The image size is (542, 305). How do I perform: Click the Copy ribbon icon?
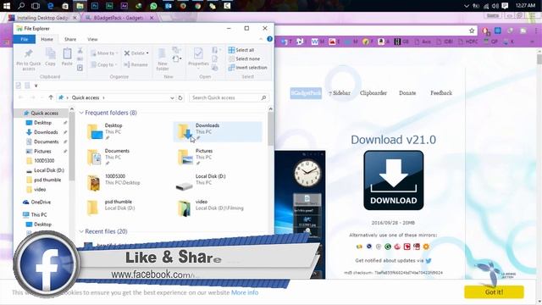pyautogui.click(x=50, y=58)
